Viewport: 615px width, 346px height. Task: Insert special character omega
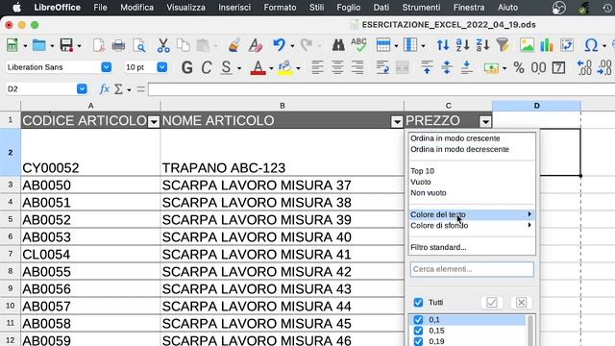591,45
